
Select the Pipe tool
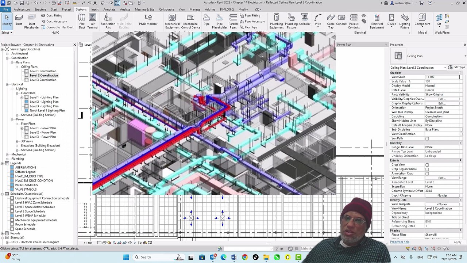coord(207,20)
